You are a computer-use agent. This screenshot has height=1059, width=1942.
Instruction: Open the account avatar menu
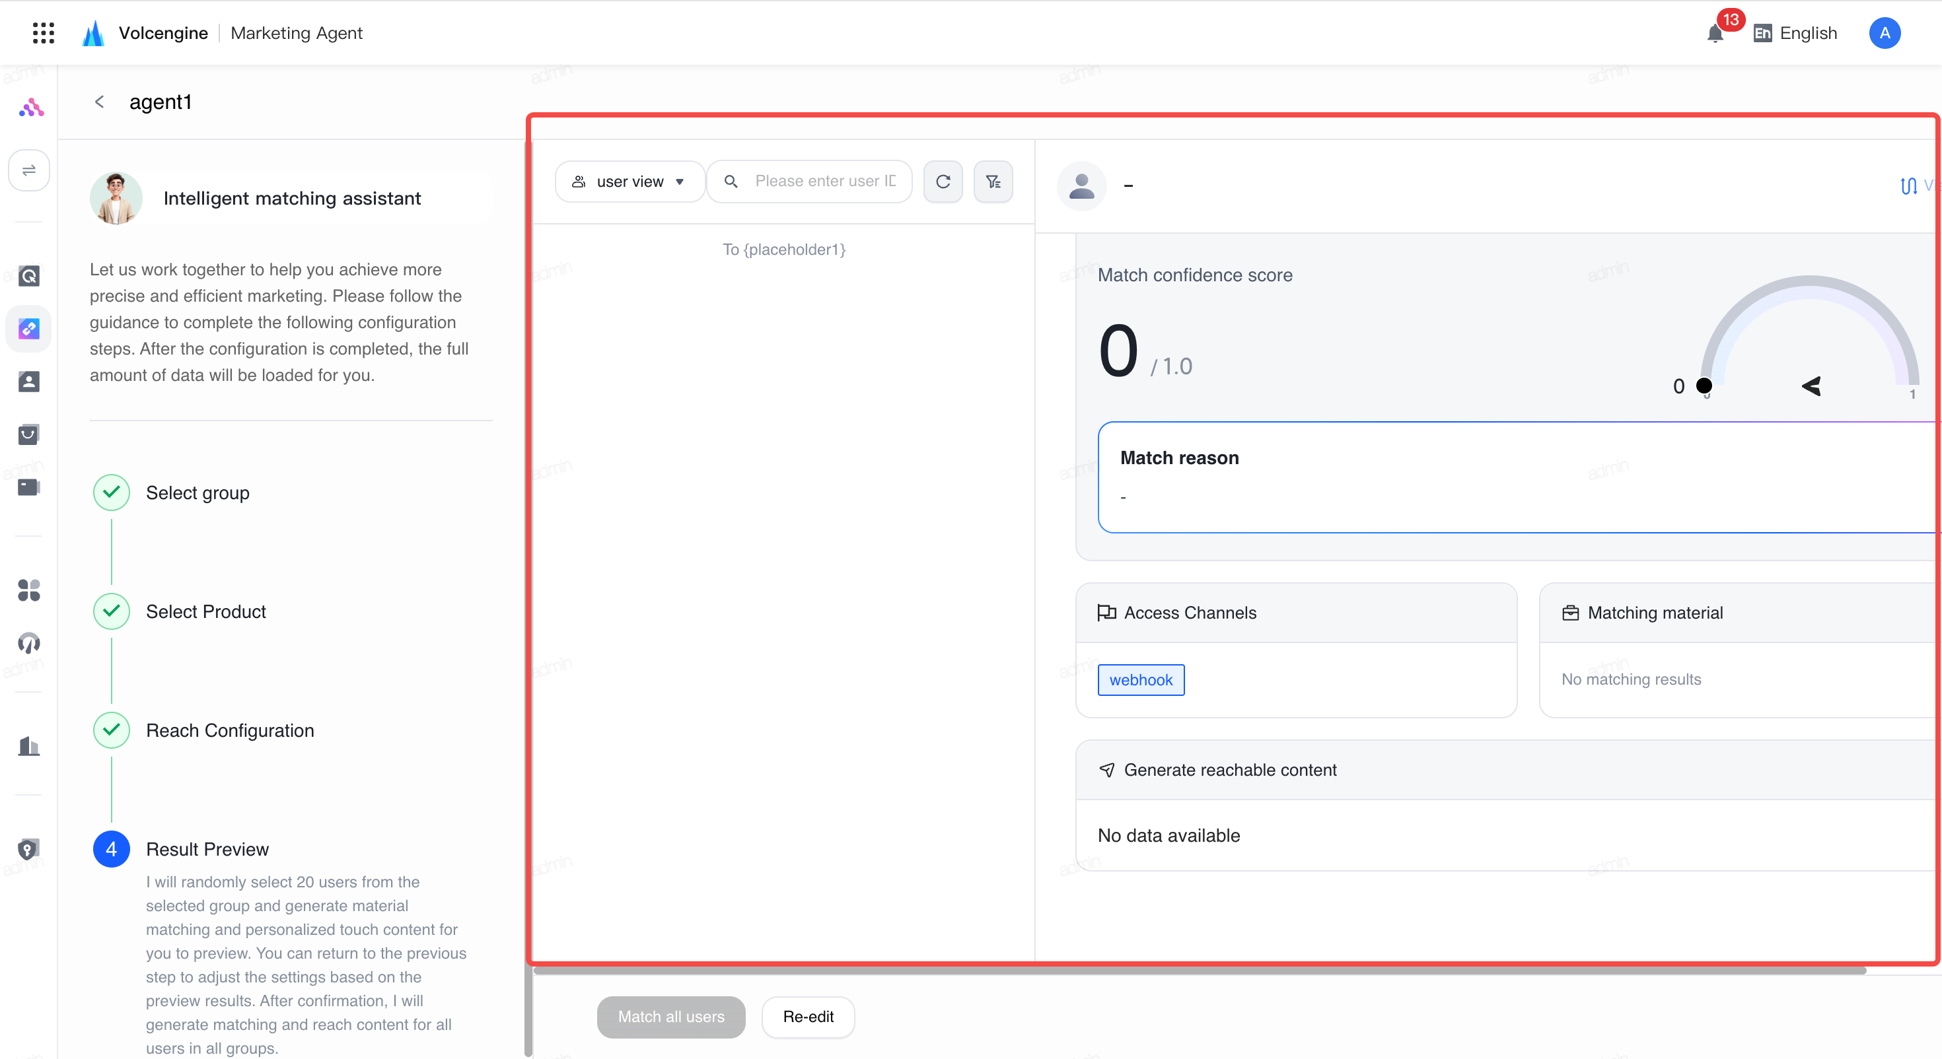[1884, 33]
